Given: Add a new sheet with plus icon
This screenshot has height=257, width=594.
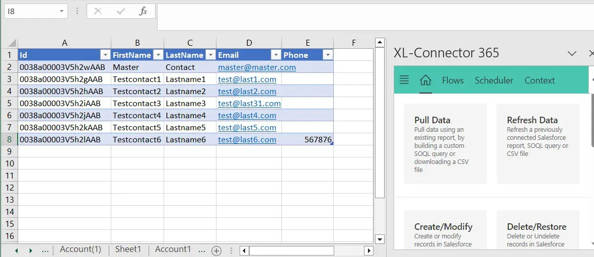Looking at the screenshot, I should pyautogui.click(x=216, y=250).
